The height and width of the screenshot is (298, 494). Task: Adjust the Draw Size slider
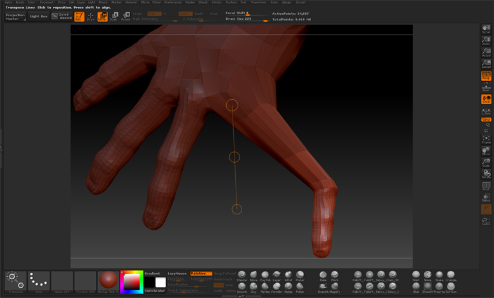(247, 19)
